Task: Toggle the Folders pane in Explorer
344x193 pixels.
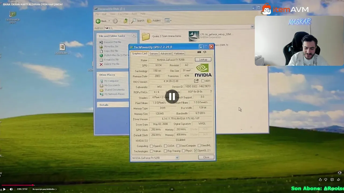Action: pyautogui.click(x=154, y=21)
